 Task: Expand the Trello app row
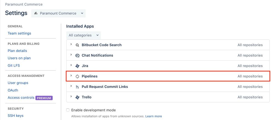71,96
